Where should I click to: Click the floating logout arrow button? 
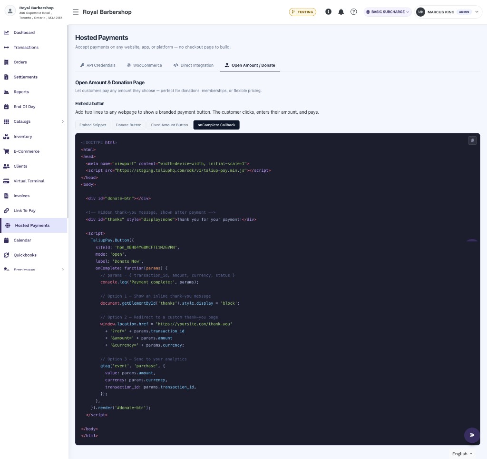pyautogui.click(x=472, y=435)
